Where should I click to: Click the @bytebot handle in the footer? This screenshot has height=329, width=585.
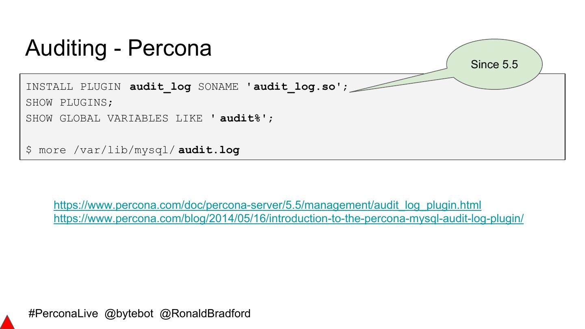click(x=129, y=314)
